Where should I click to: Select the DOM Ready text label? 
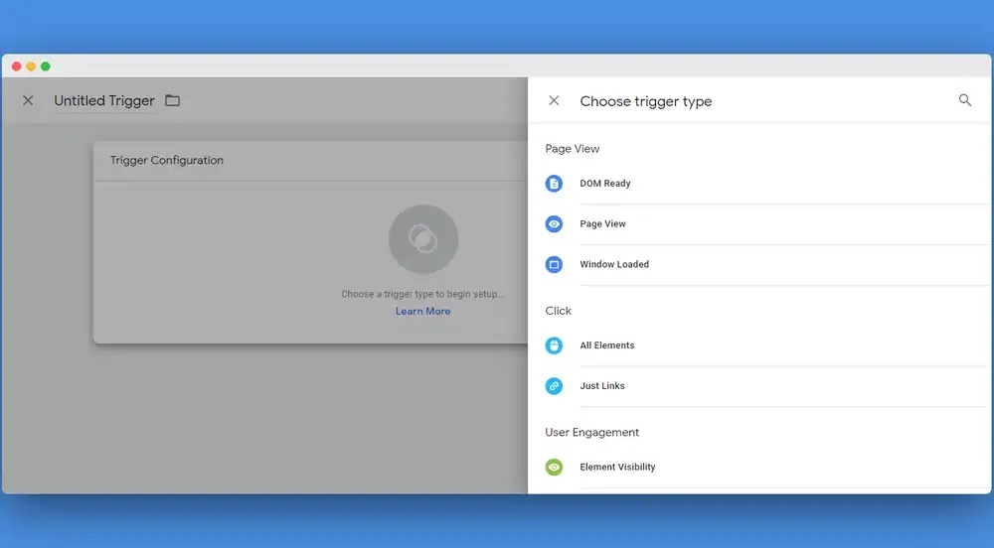point(605,184)
